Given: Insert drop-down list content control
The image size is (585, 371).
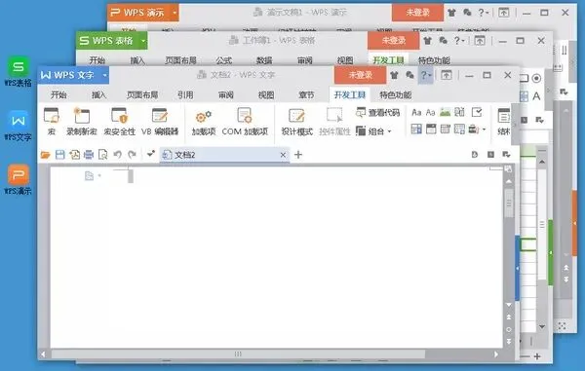Looking at the screenshot, I should coord(431,130).
